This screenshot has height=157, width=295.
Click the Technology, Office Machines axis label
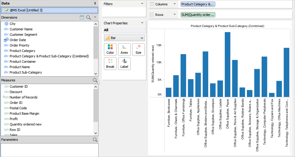pyautogui.click(x=279, y=118)
